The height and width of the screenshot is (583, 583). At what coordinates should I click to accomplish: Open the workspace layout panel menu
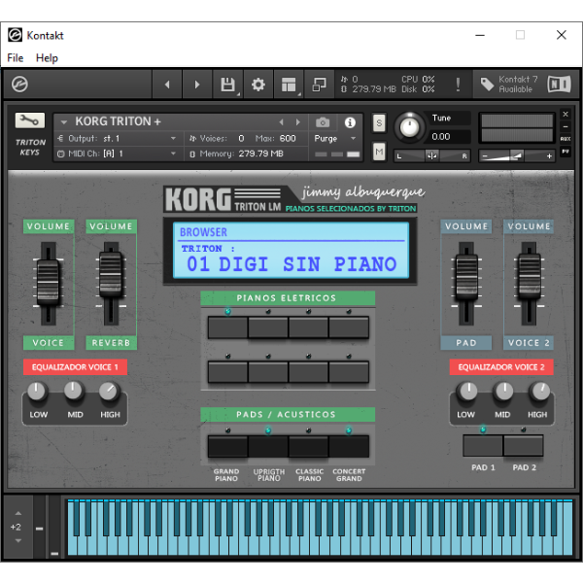click(289, 85)
